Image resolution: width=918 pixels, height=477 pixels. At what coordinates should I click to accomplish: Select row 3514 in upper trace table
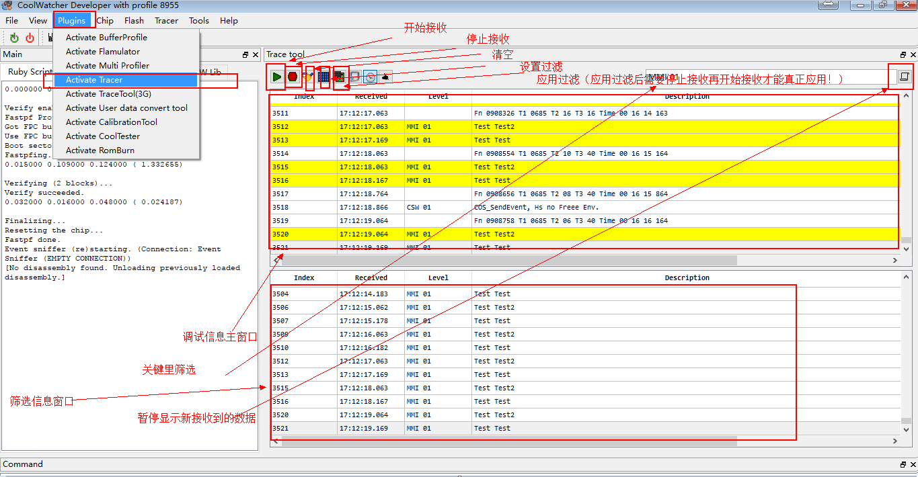(x=585, y=153)
